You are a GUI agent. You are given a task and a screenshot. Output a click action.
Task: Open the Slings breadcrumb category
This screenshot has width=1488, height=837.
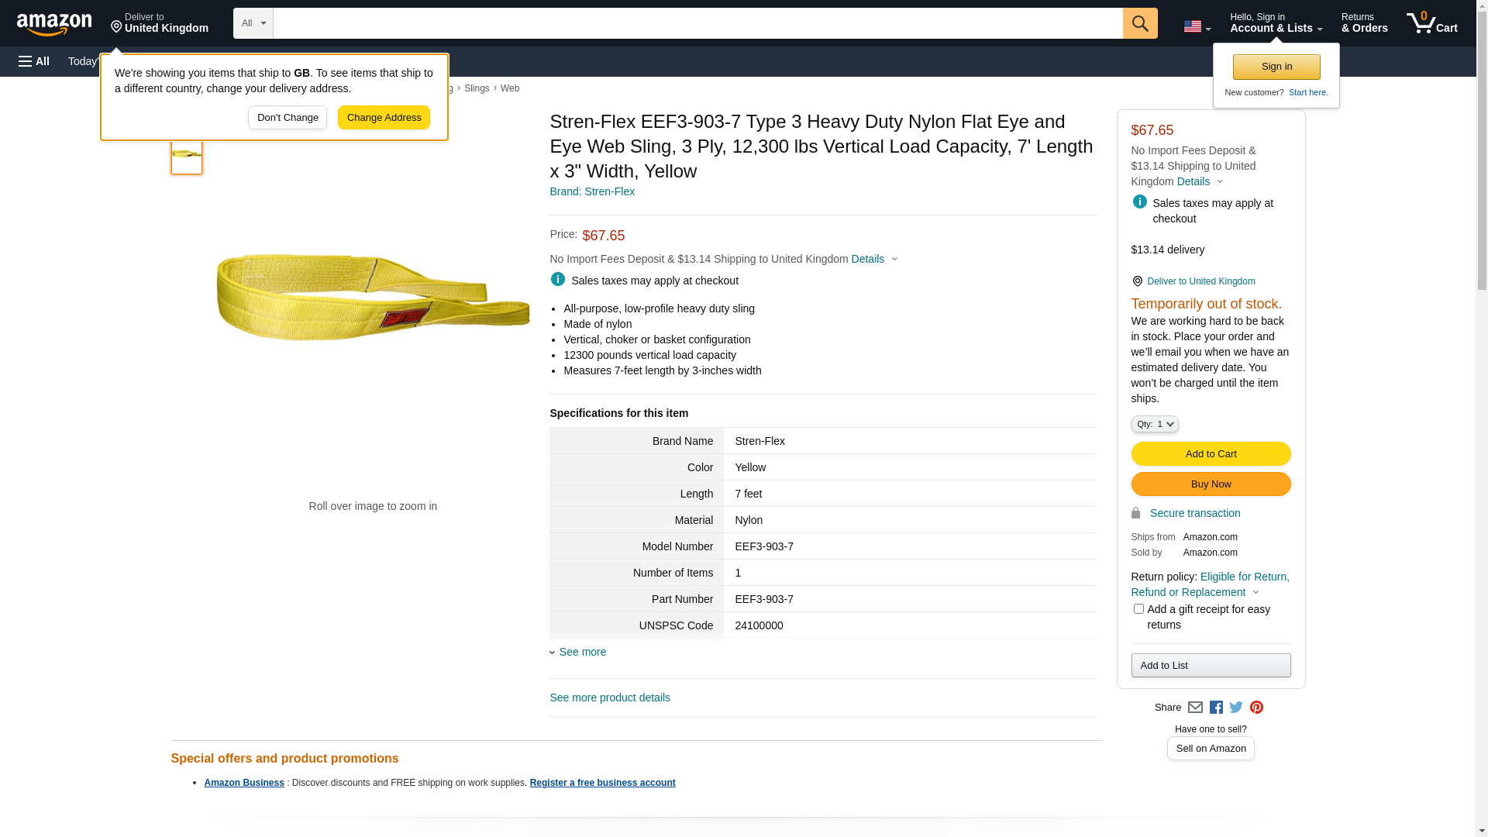tap(477, 88)
